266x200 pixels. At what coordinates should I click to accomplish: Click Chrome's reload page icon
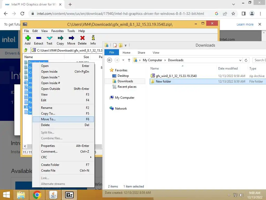coord(22,14)
